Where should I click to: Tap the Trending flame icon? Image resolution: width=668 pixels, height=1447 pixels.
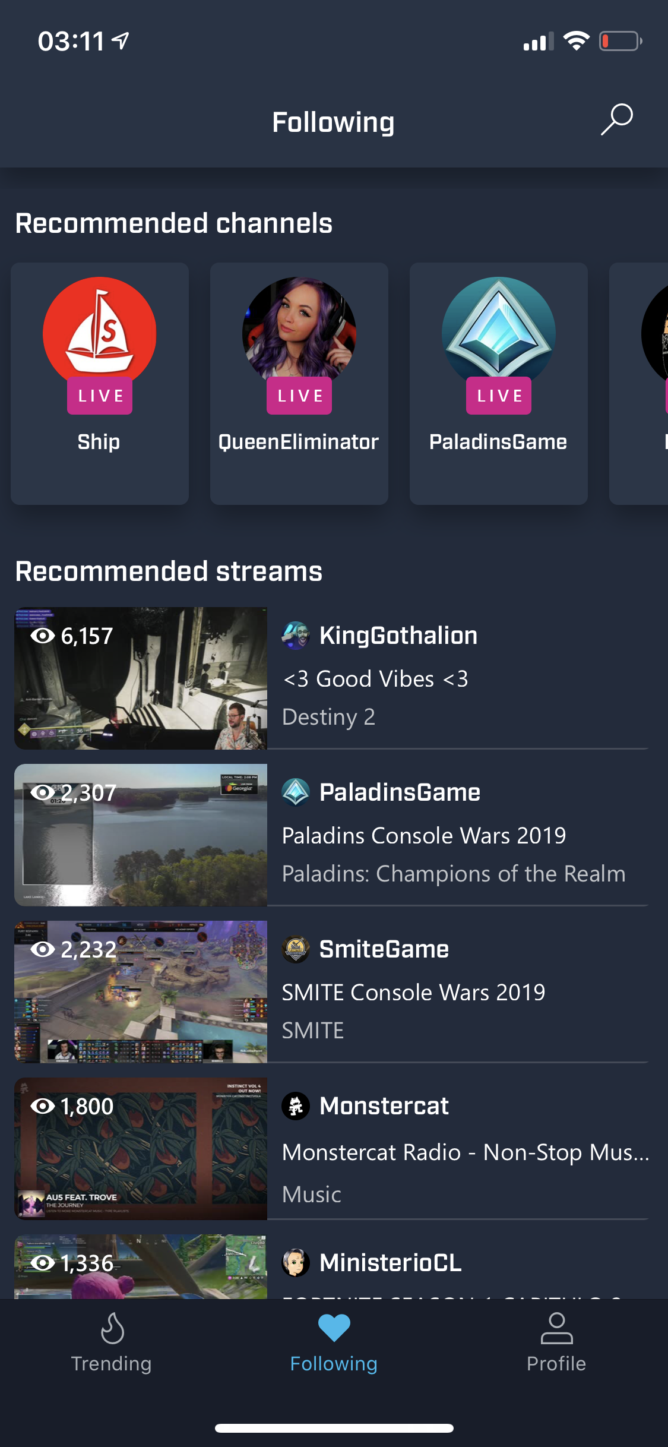(112, 1328)
